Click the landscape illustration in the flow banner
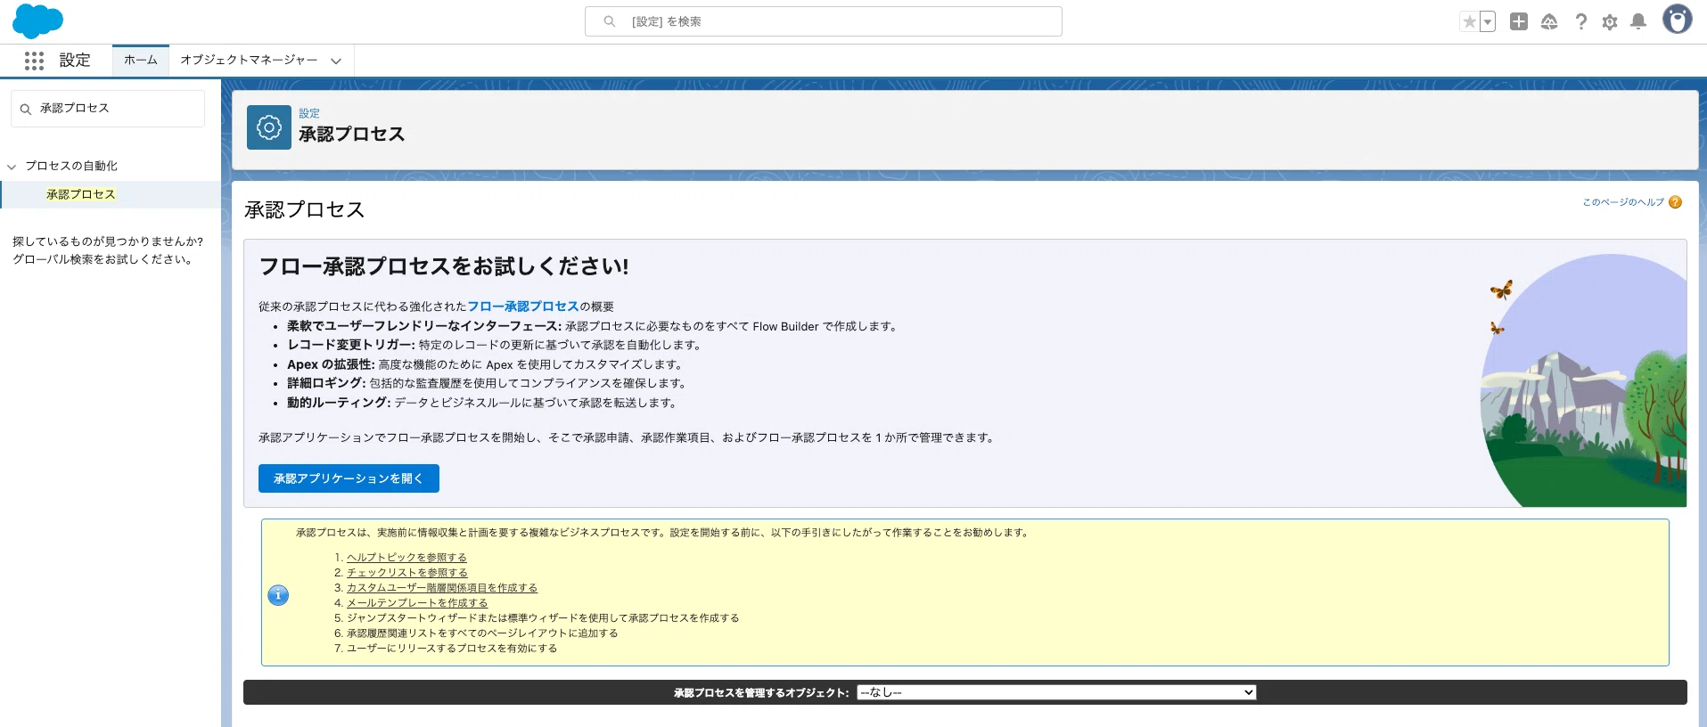The height and width of the screenshot is (727, 1707). click(x=1583, y=380)
